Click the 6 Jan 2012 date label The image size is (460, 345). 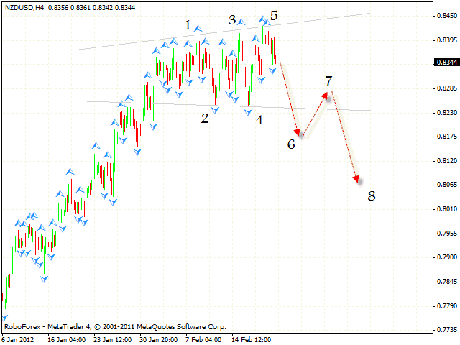16,339
